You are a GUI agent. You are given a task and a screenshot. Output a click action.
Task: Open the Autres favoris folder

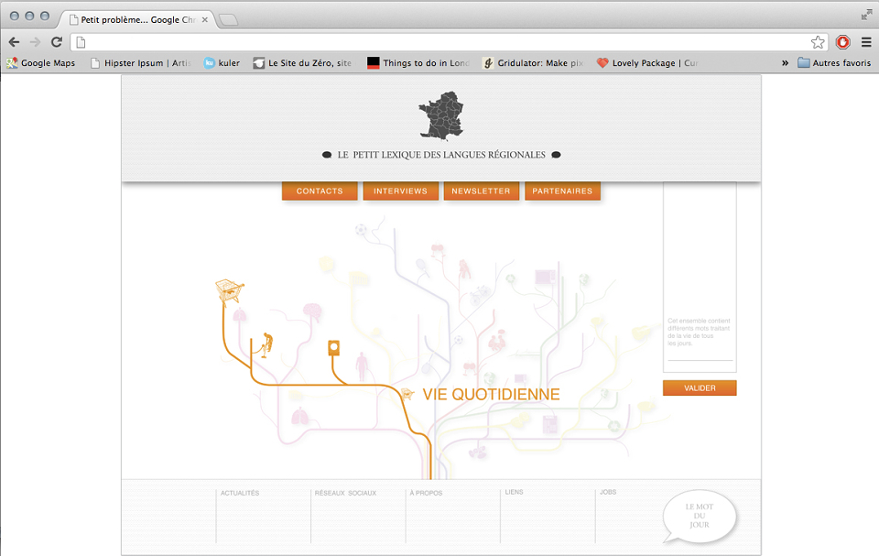[834, 63]
